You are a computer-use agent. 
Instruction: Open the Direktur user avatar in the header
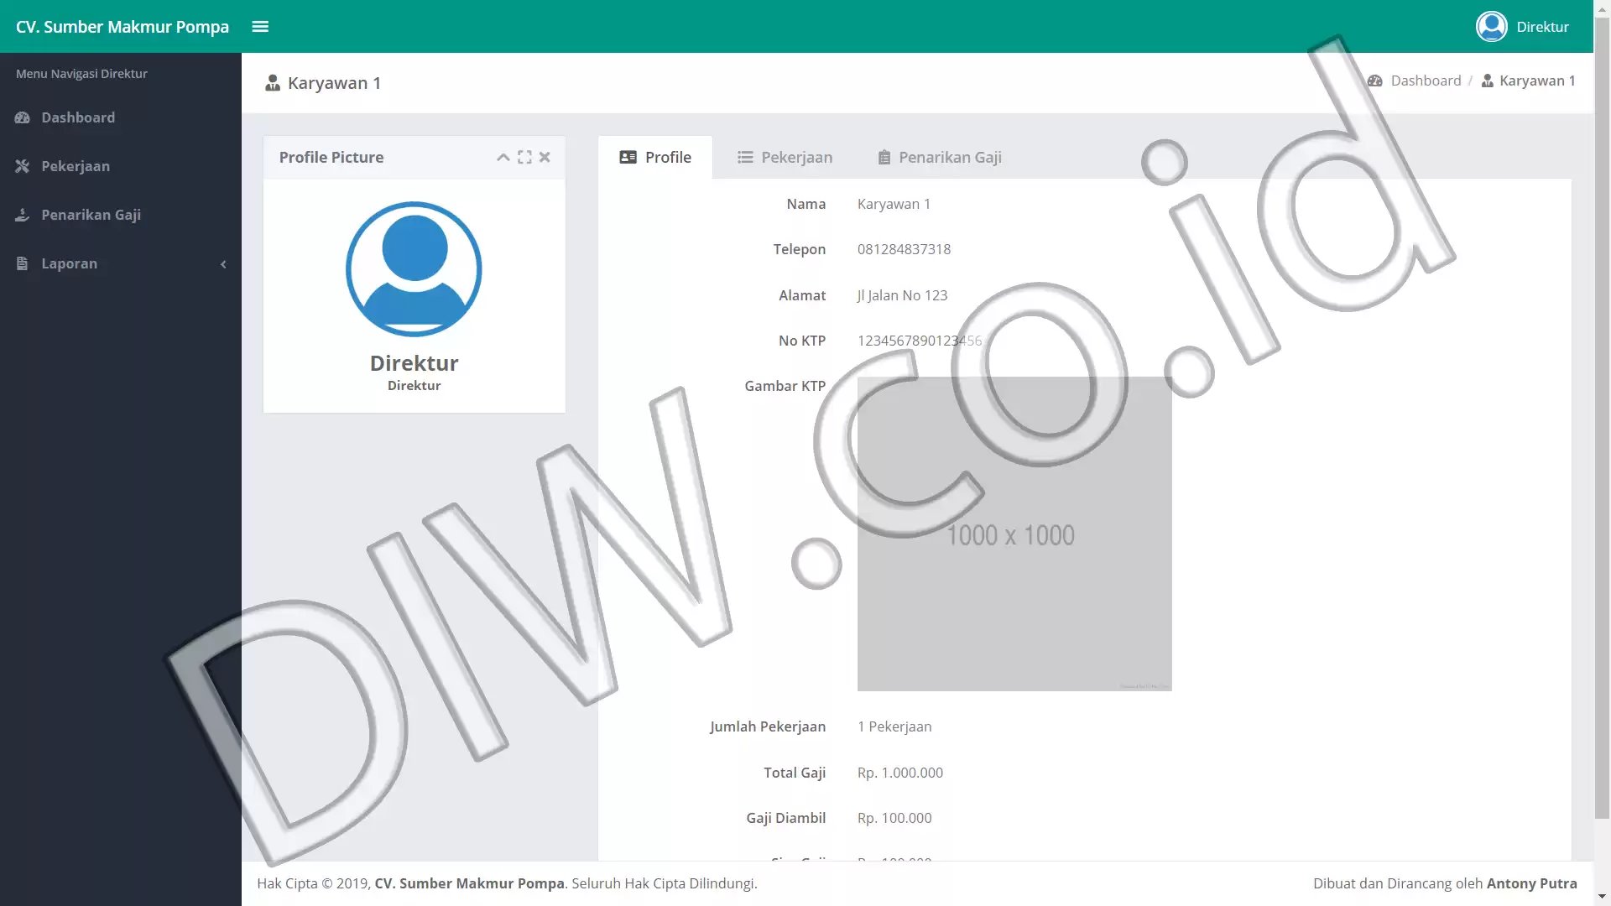pyautogui.click(x=1491, y=26)
